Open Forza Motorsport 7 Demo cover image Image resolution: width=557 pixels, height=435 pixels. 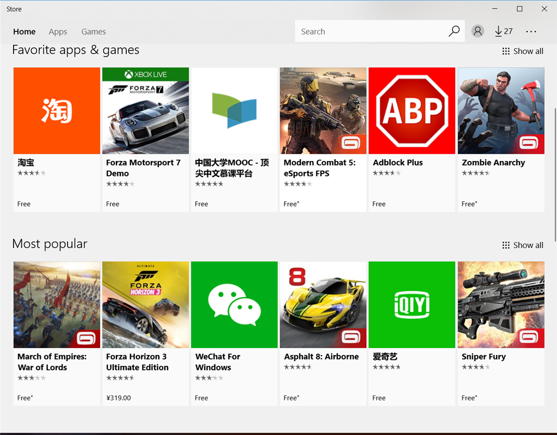pos(146,111)
